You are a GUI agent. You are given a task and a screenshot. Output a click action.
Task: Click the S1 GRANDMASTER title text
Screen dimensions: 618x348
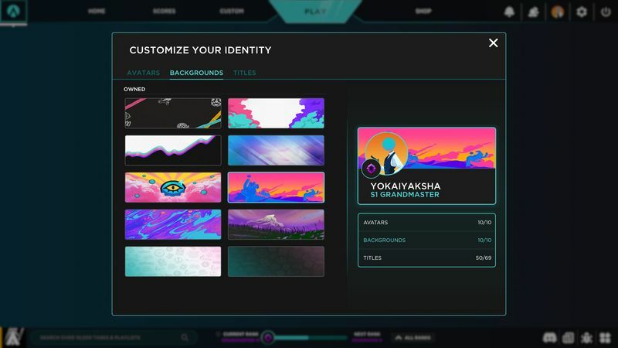(x=405, y=195)
